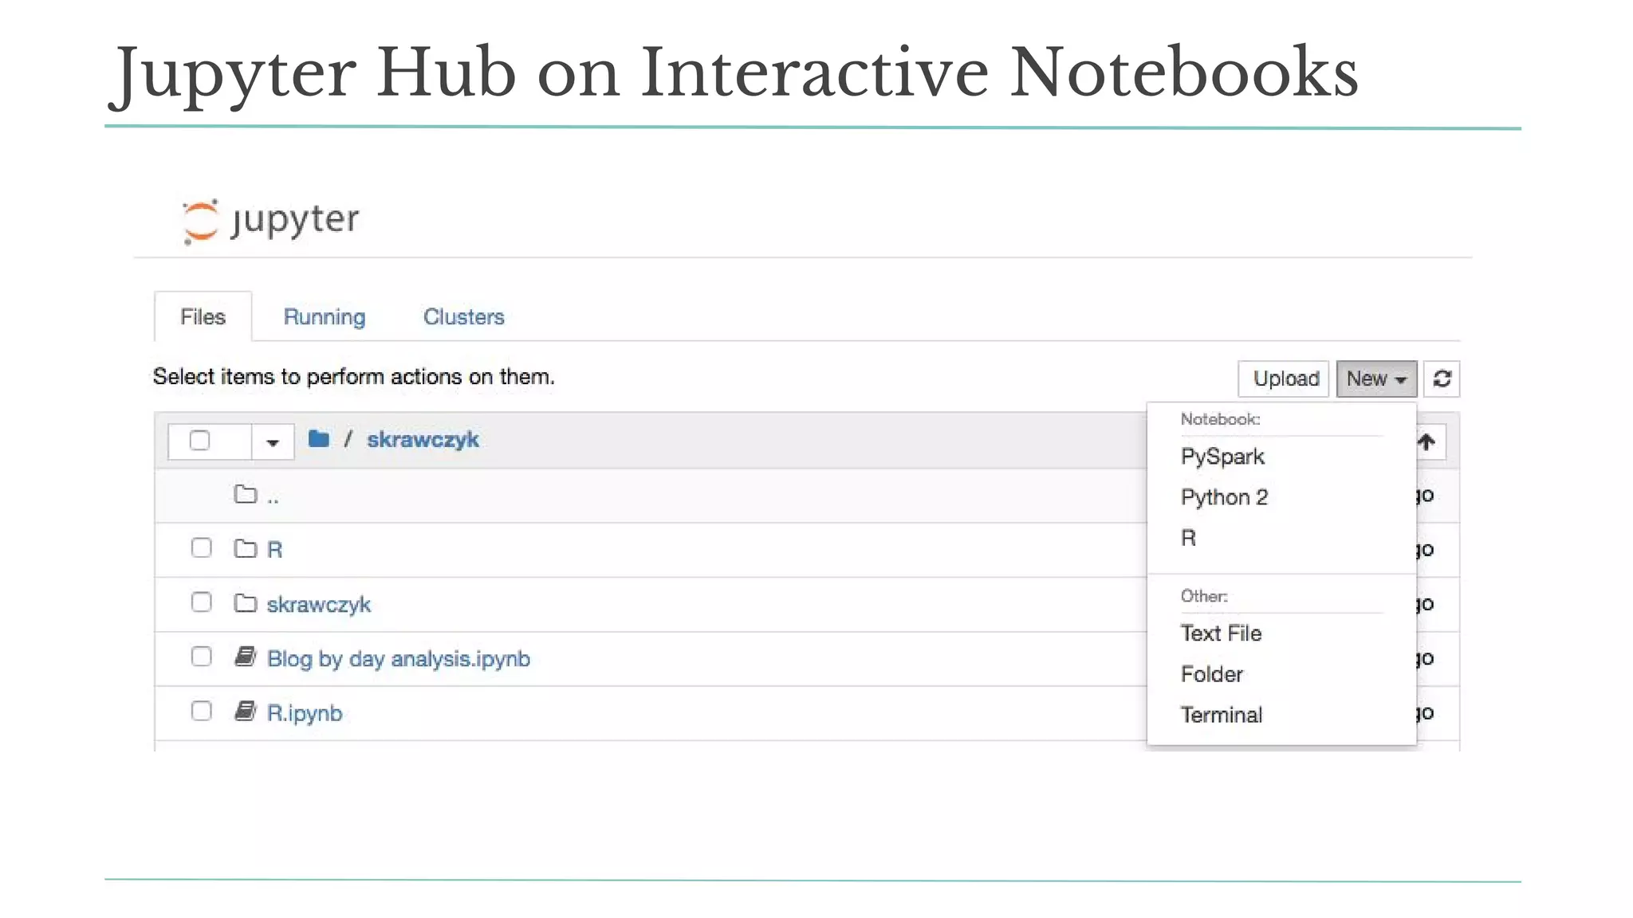Click the notebook icon for R.ipynb
Screen dimensions: 1633x918
tap(246, 712)
